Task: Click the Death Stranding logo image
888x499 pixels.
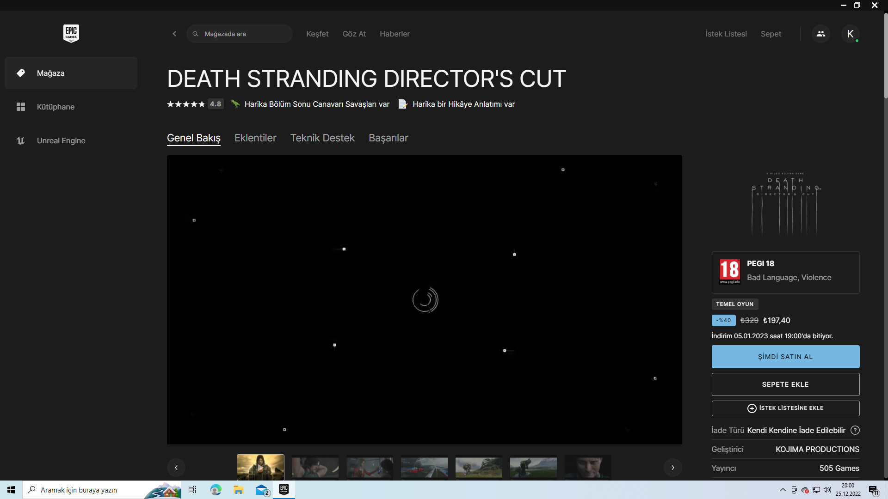Action: click(785, 203)
